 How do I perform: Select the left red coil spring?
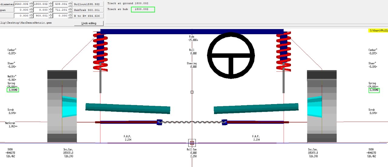(100, 52)
